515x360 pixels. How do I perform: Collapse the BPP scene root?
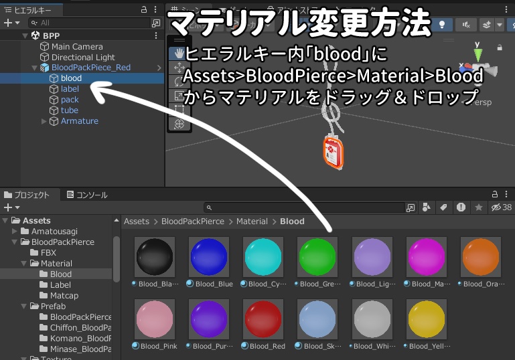25,35
